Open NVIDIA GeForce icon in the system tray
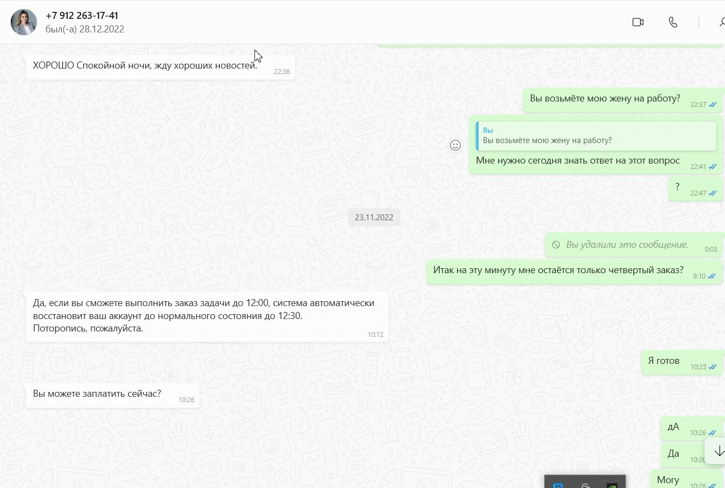Viewport: 725px width, 488px height. (x=611, y=485)
